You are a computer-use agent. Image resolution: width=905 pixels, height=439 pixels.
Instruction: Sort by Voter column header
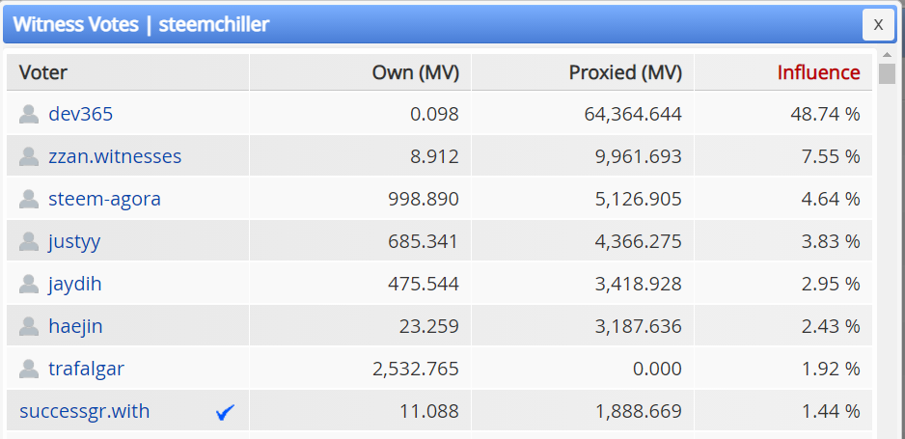(x=127, y=72)
